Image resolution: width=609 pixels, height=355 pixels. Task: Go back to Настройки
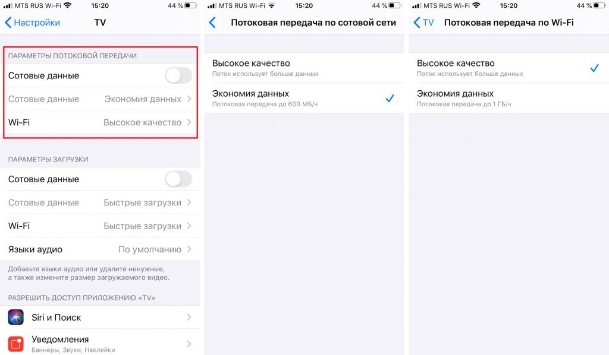click(x=32, y=23)
